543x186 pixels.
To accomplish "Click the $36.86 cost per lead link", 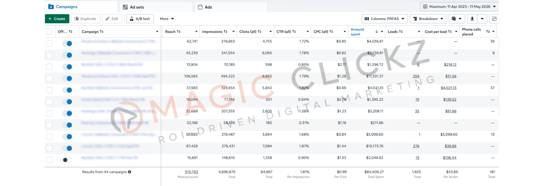I will click(451, 146).
